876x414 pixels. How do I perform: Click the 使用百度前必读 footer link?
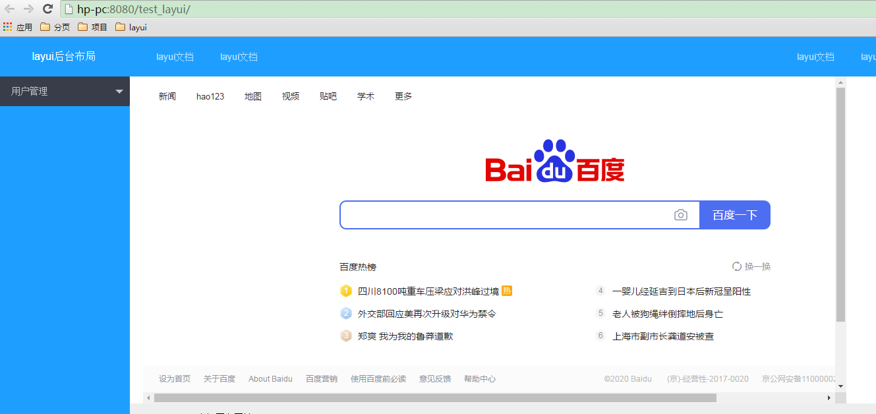tap(378, 379)
